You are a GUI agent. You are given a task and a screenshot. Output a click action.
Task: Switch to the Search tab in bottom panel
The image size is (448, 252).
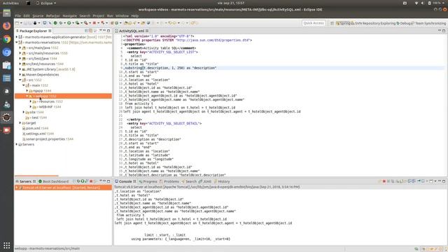tap(189, 181)
